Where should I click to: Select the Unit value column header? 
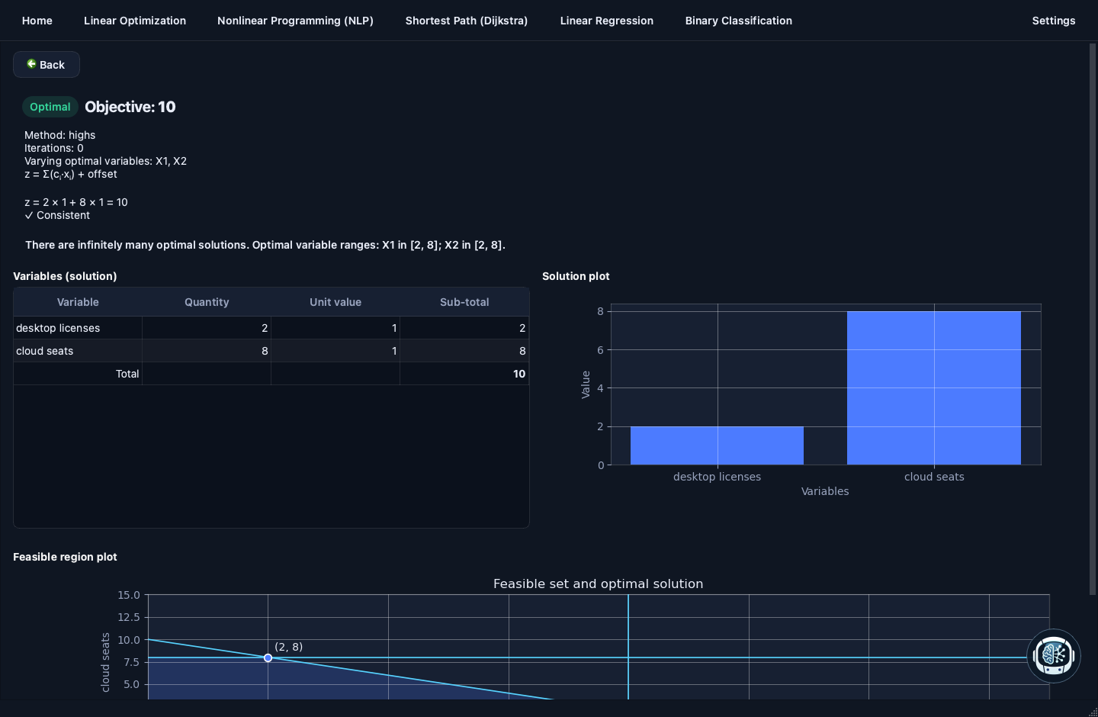click(335, 302)
